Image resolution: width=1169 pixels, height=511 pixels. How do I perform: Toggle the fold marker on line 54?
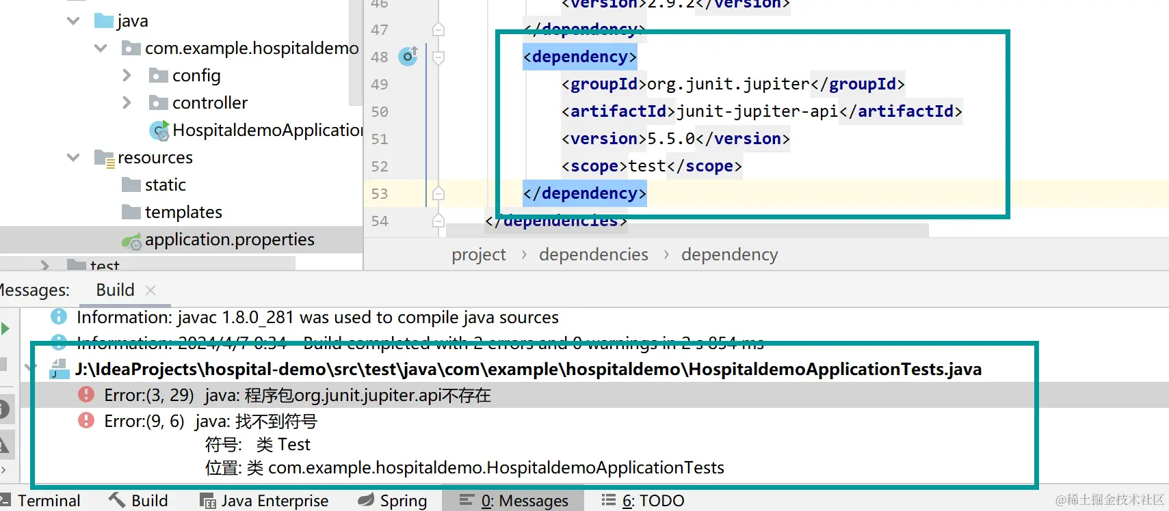[439, 221]
